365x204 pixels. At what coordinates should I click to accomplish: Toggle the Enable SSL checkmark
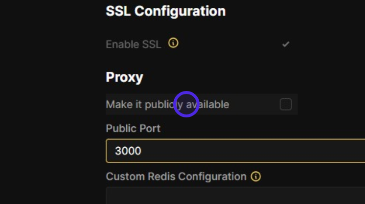tap(286, 44)
